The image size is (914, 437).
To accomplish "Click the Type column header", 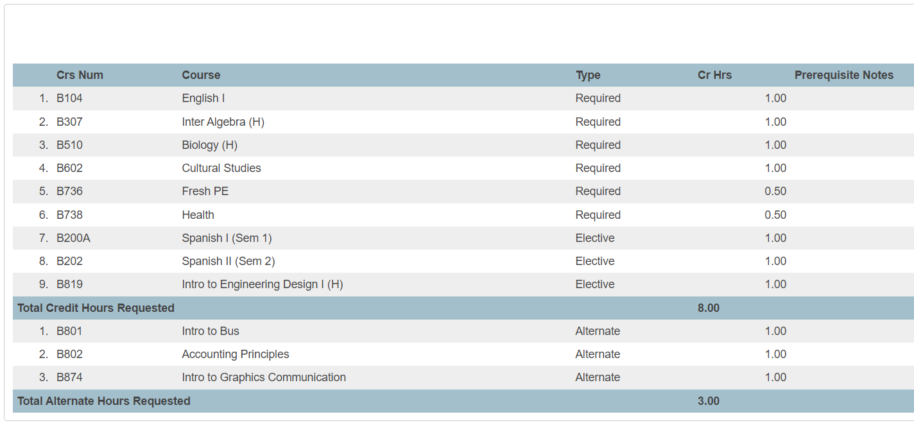I will tap(588, 75).
